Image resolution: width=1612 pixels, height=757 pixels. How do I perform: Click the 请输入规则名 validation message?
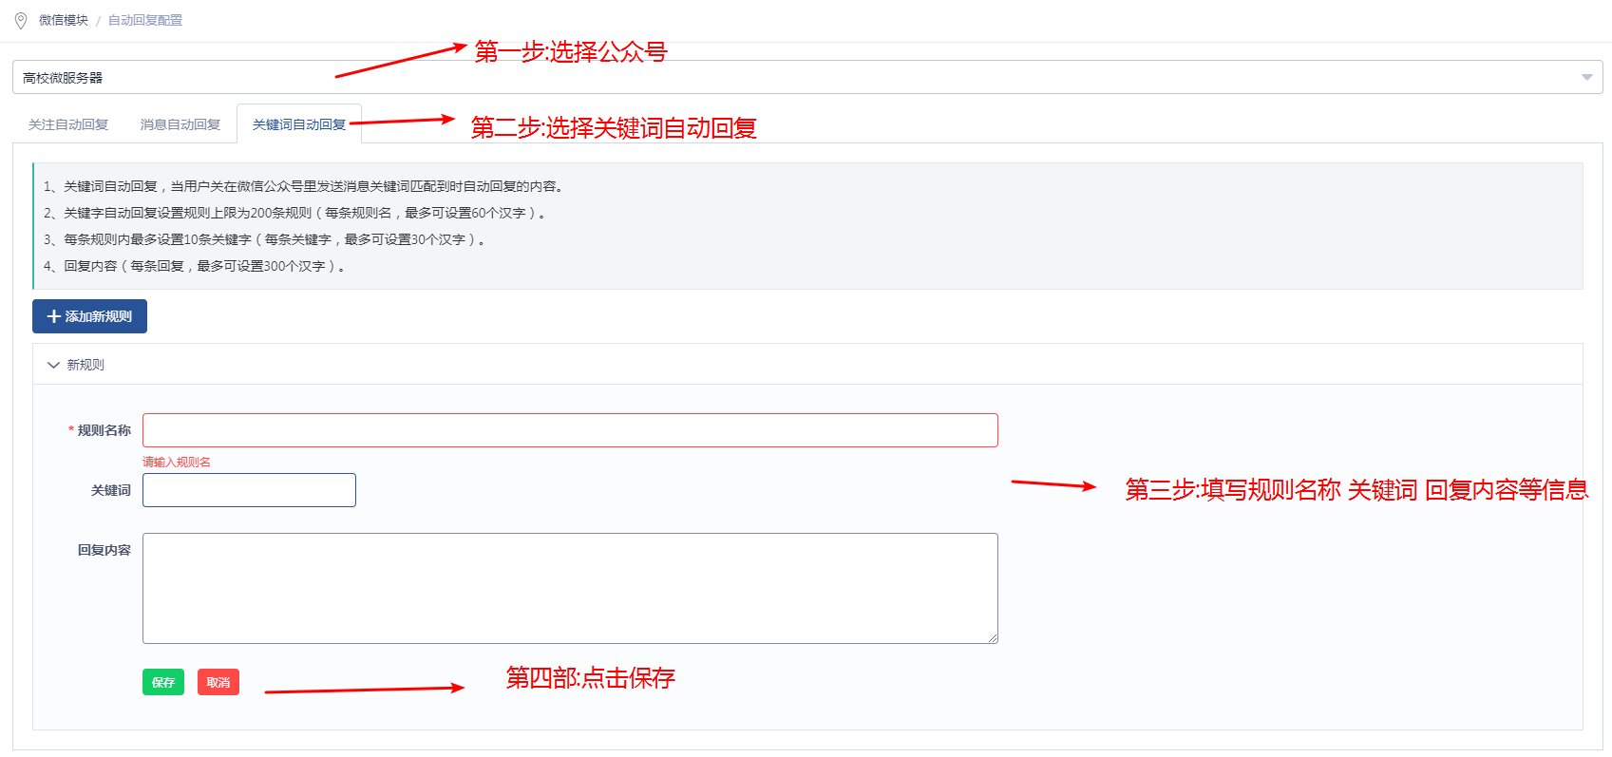pos(177,462)
